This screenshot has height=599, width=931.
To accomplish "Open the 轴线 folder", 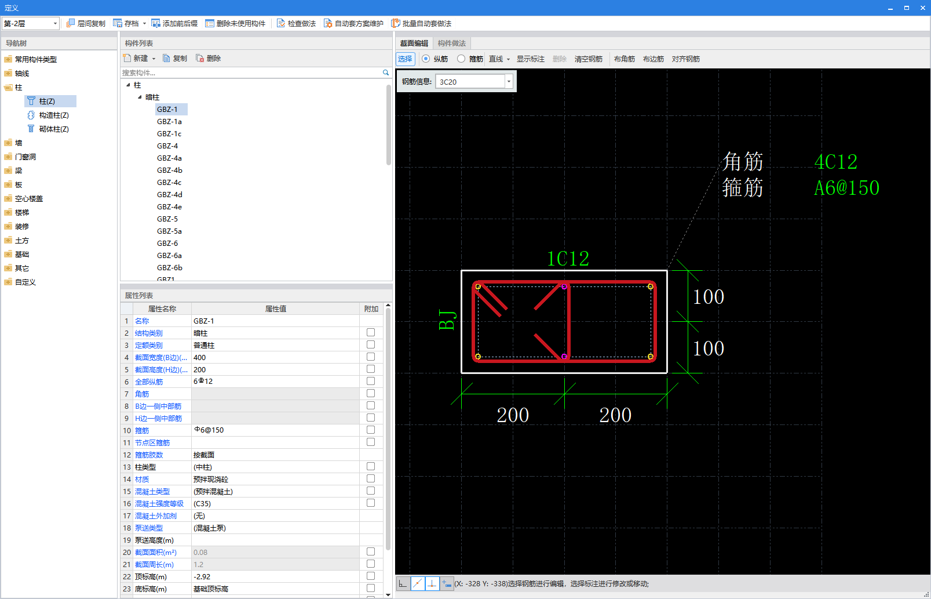I will pyautogui.click(x=8, y=73).
